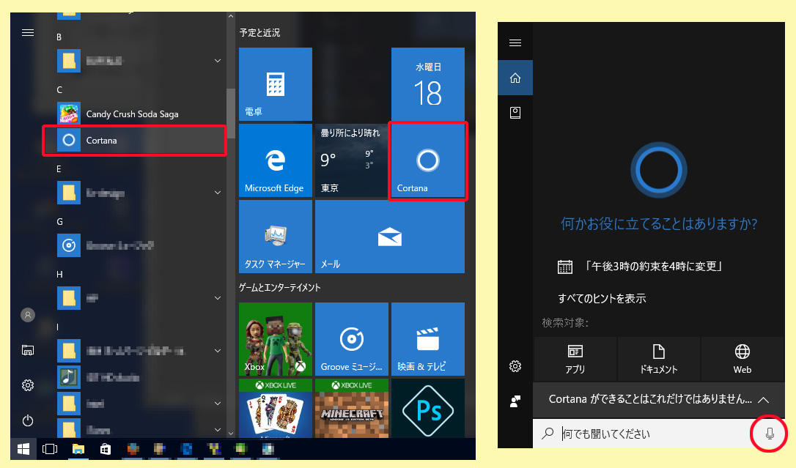Open the Cortana tile
This screenshot has height=468, width=796.
(x=428, y=161)
